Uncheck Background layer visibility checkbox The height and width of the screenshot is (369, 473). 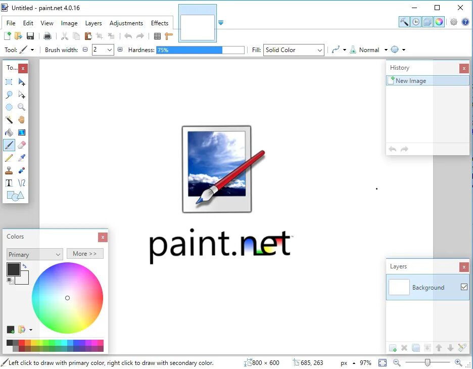(464, 287)
